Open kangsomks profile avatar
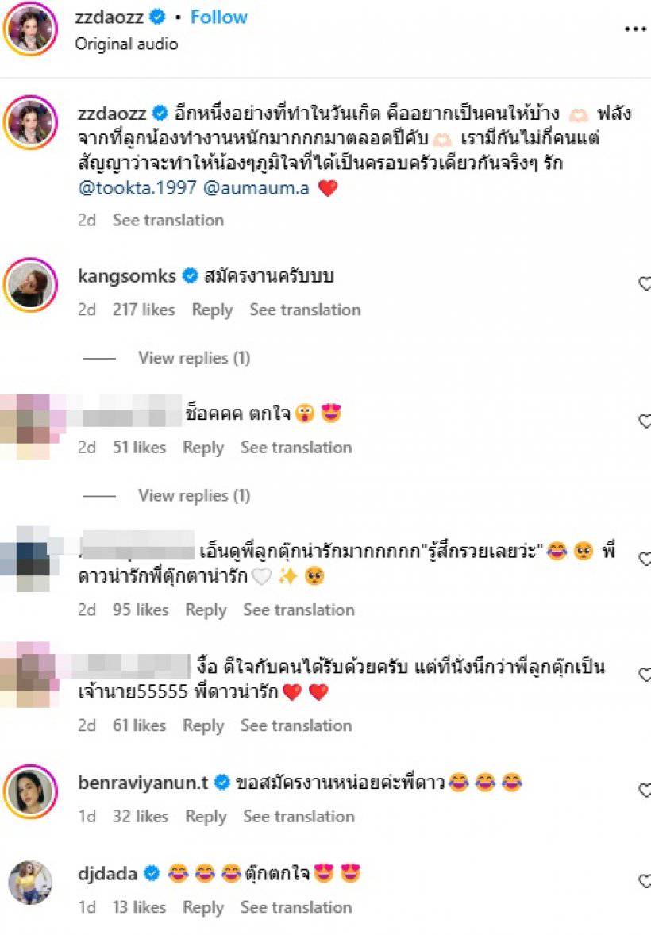The height and width of the screenshot is (935, 651). pos(30,284)
